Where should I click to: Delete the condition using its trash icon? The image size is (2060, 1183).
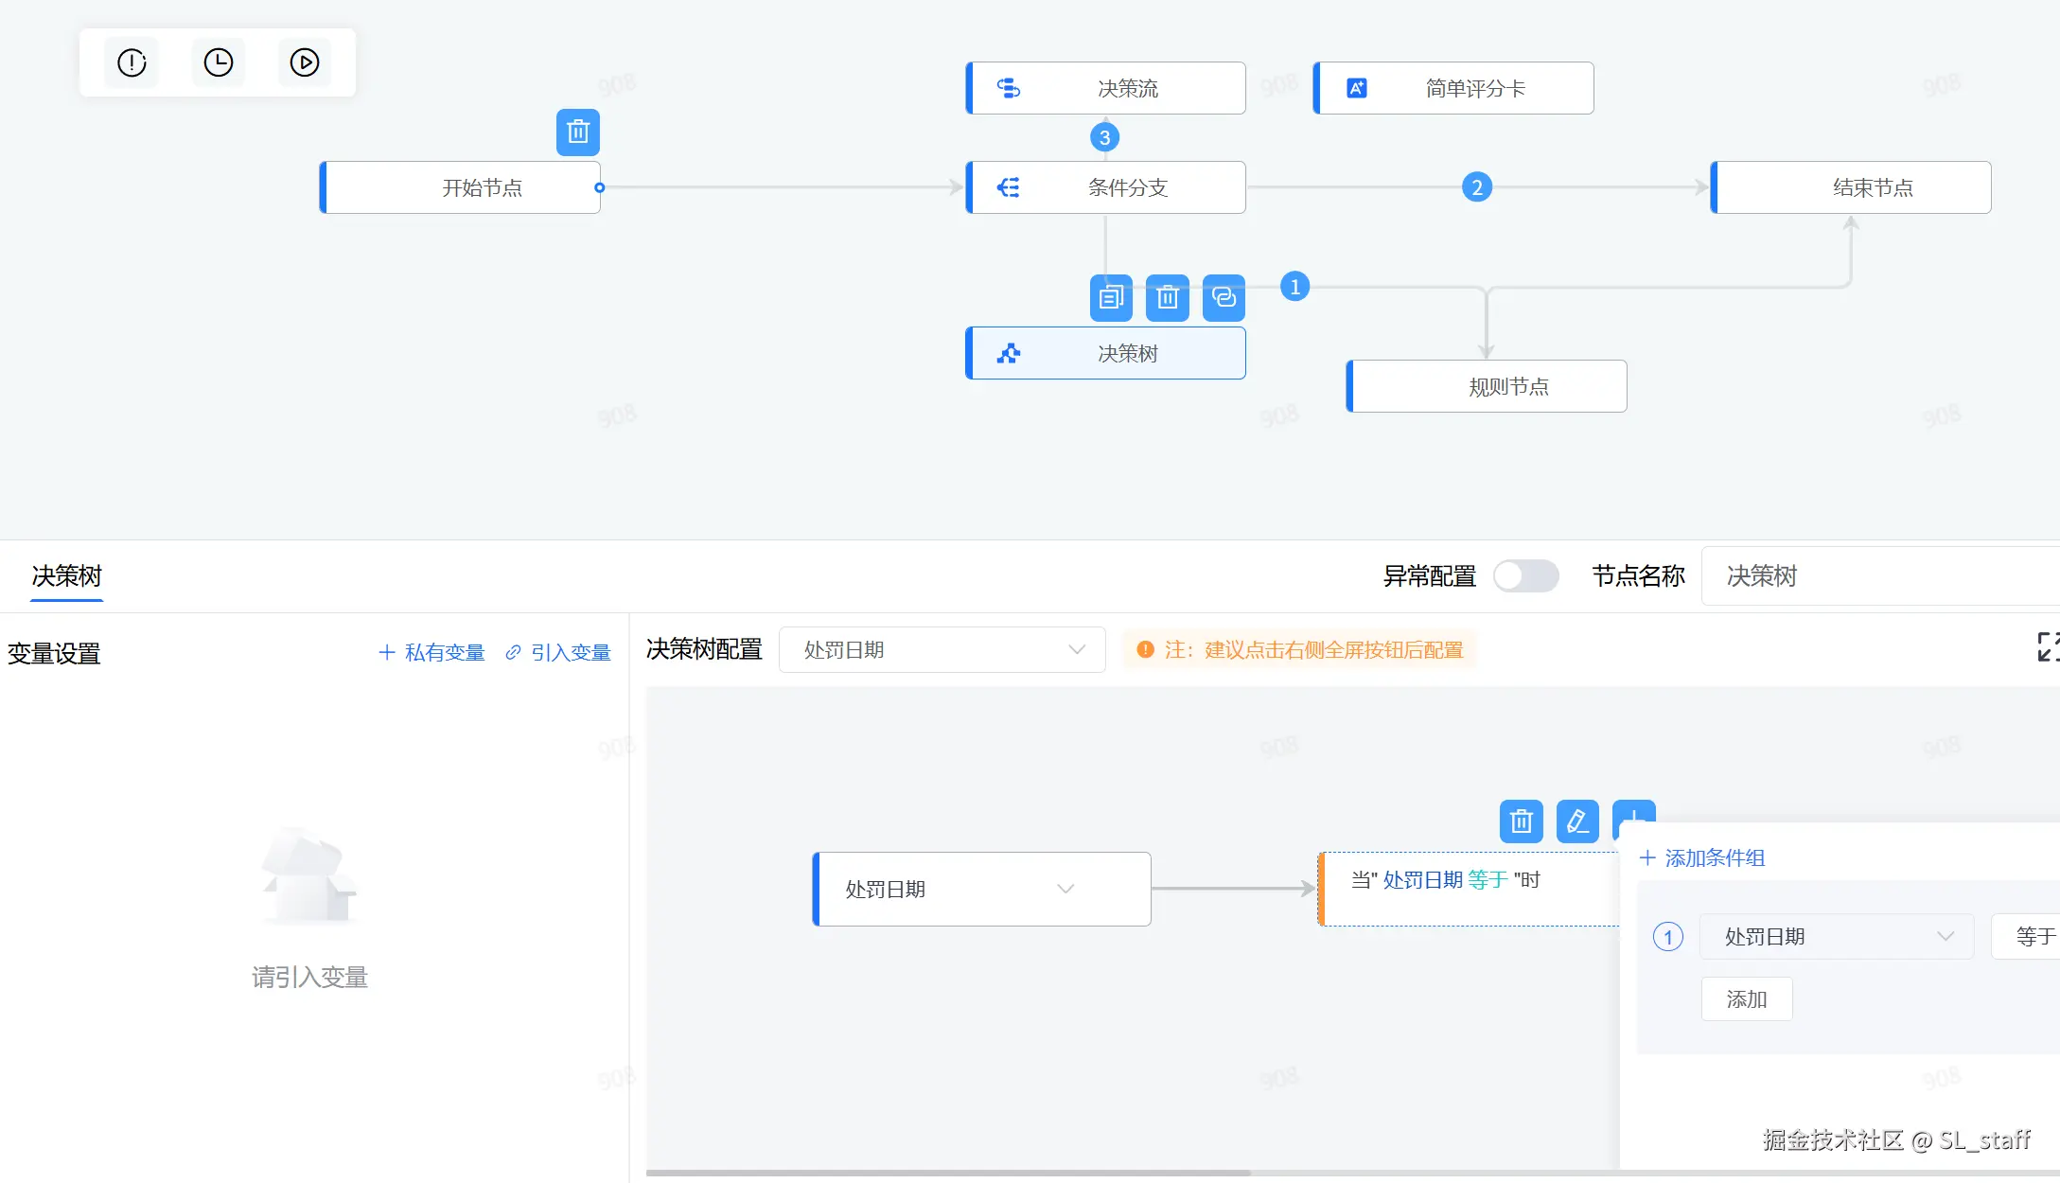[x=1521, y=821]
